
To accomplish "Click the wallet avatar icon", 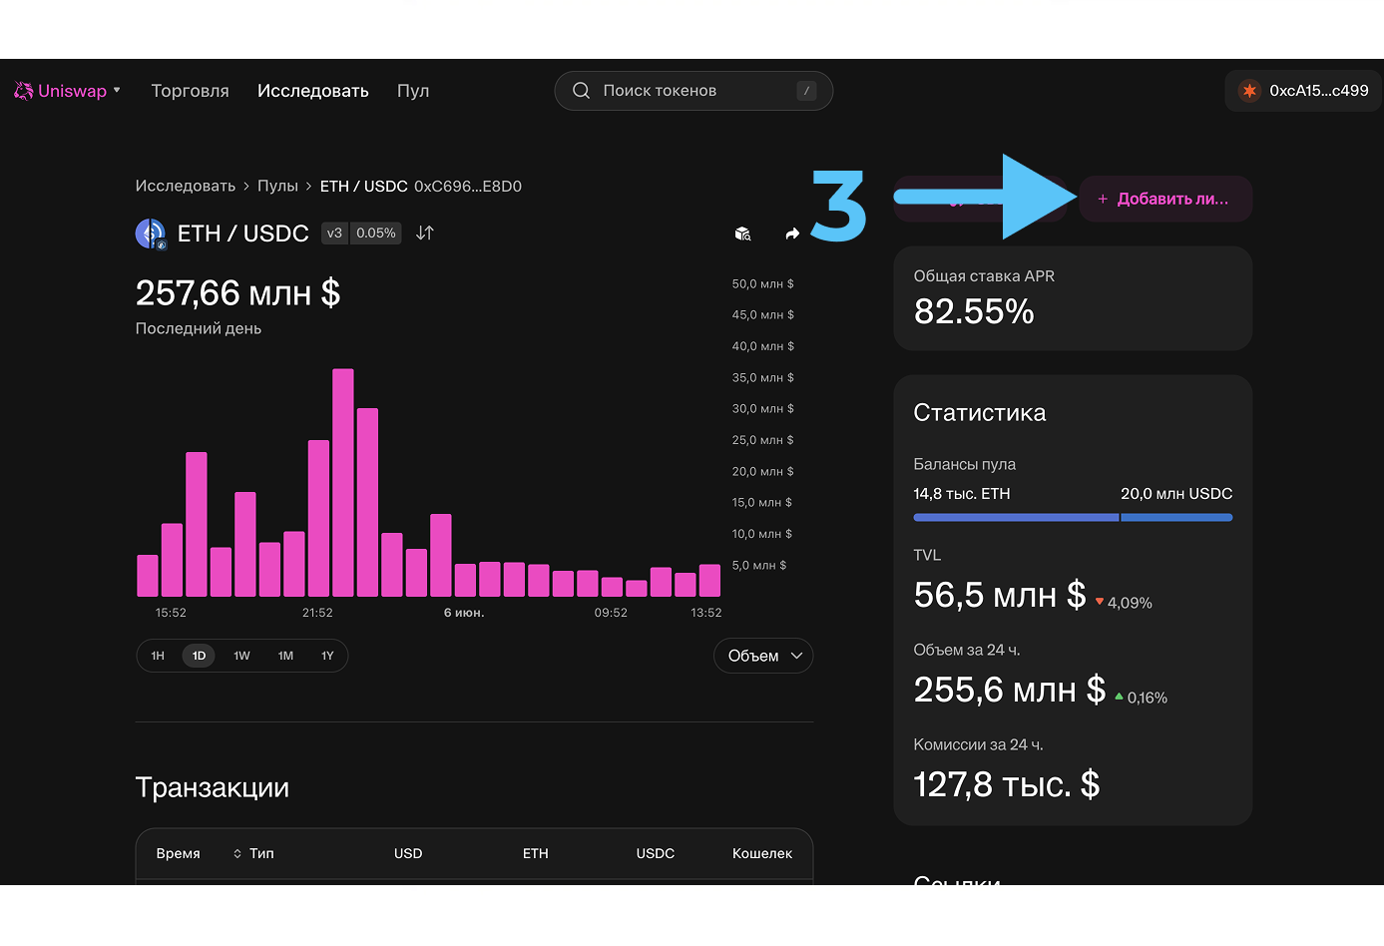I will (1249, 91).
